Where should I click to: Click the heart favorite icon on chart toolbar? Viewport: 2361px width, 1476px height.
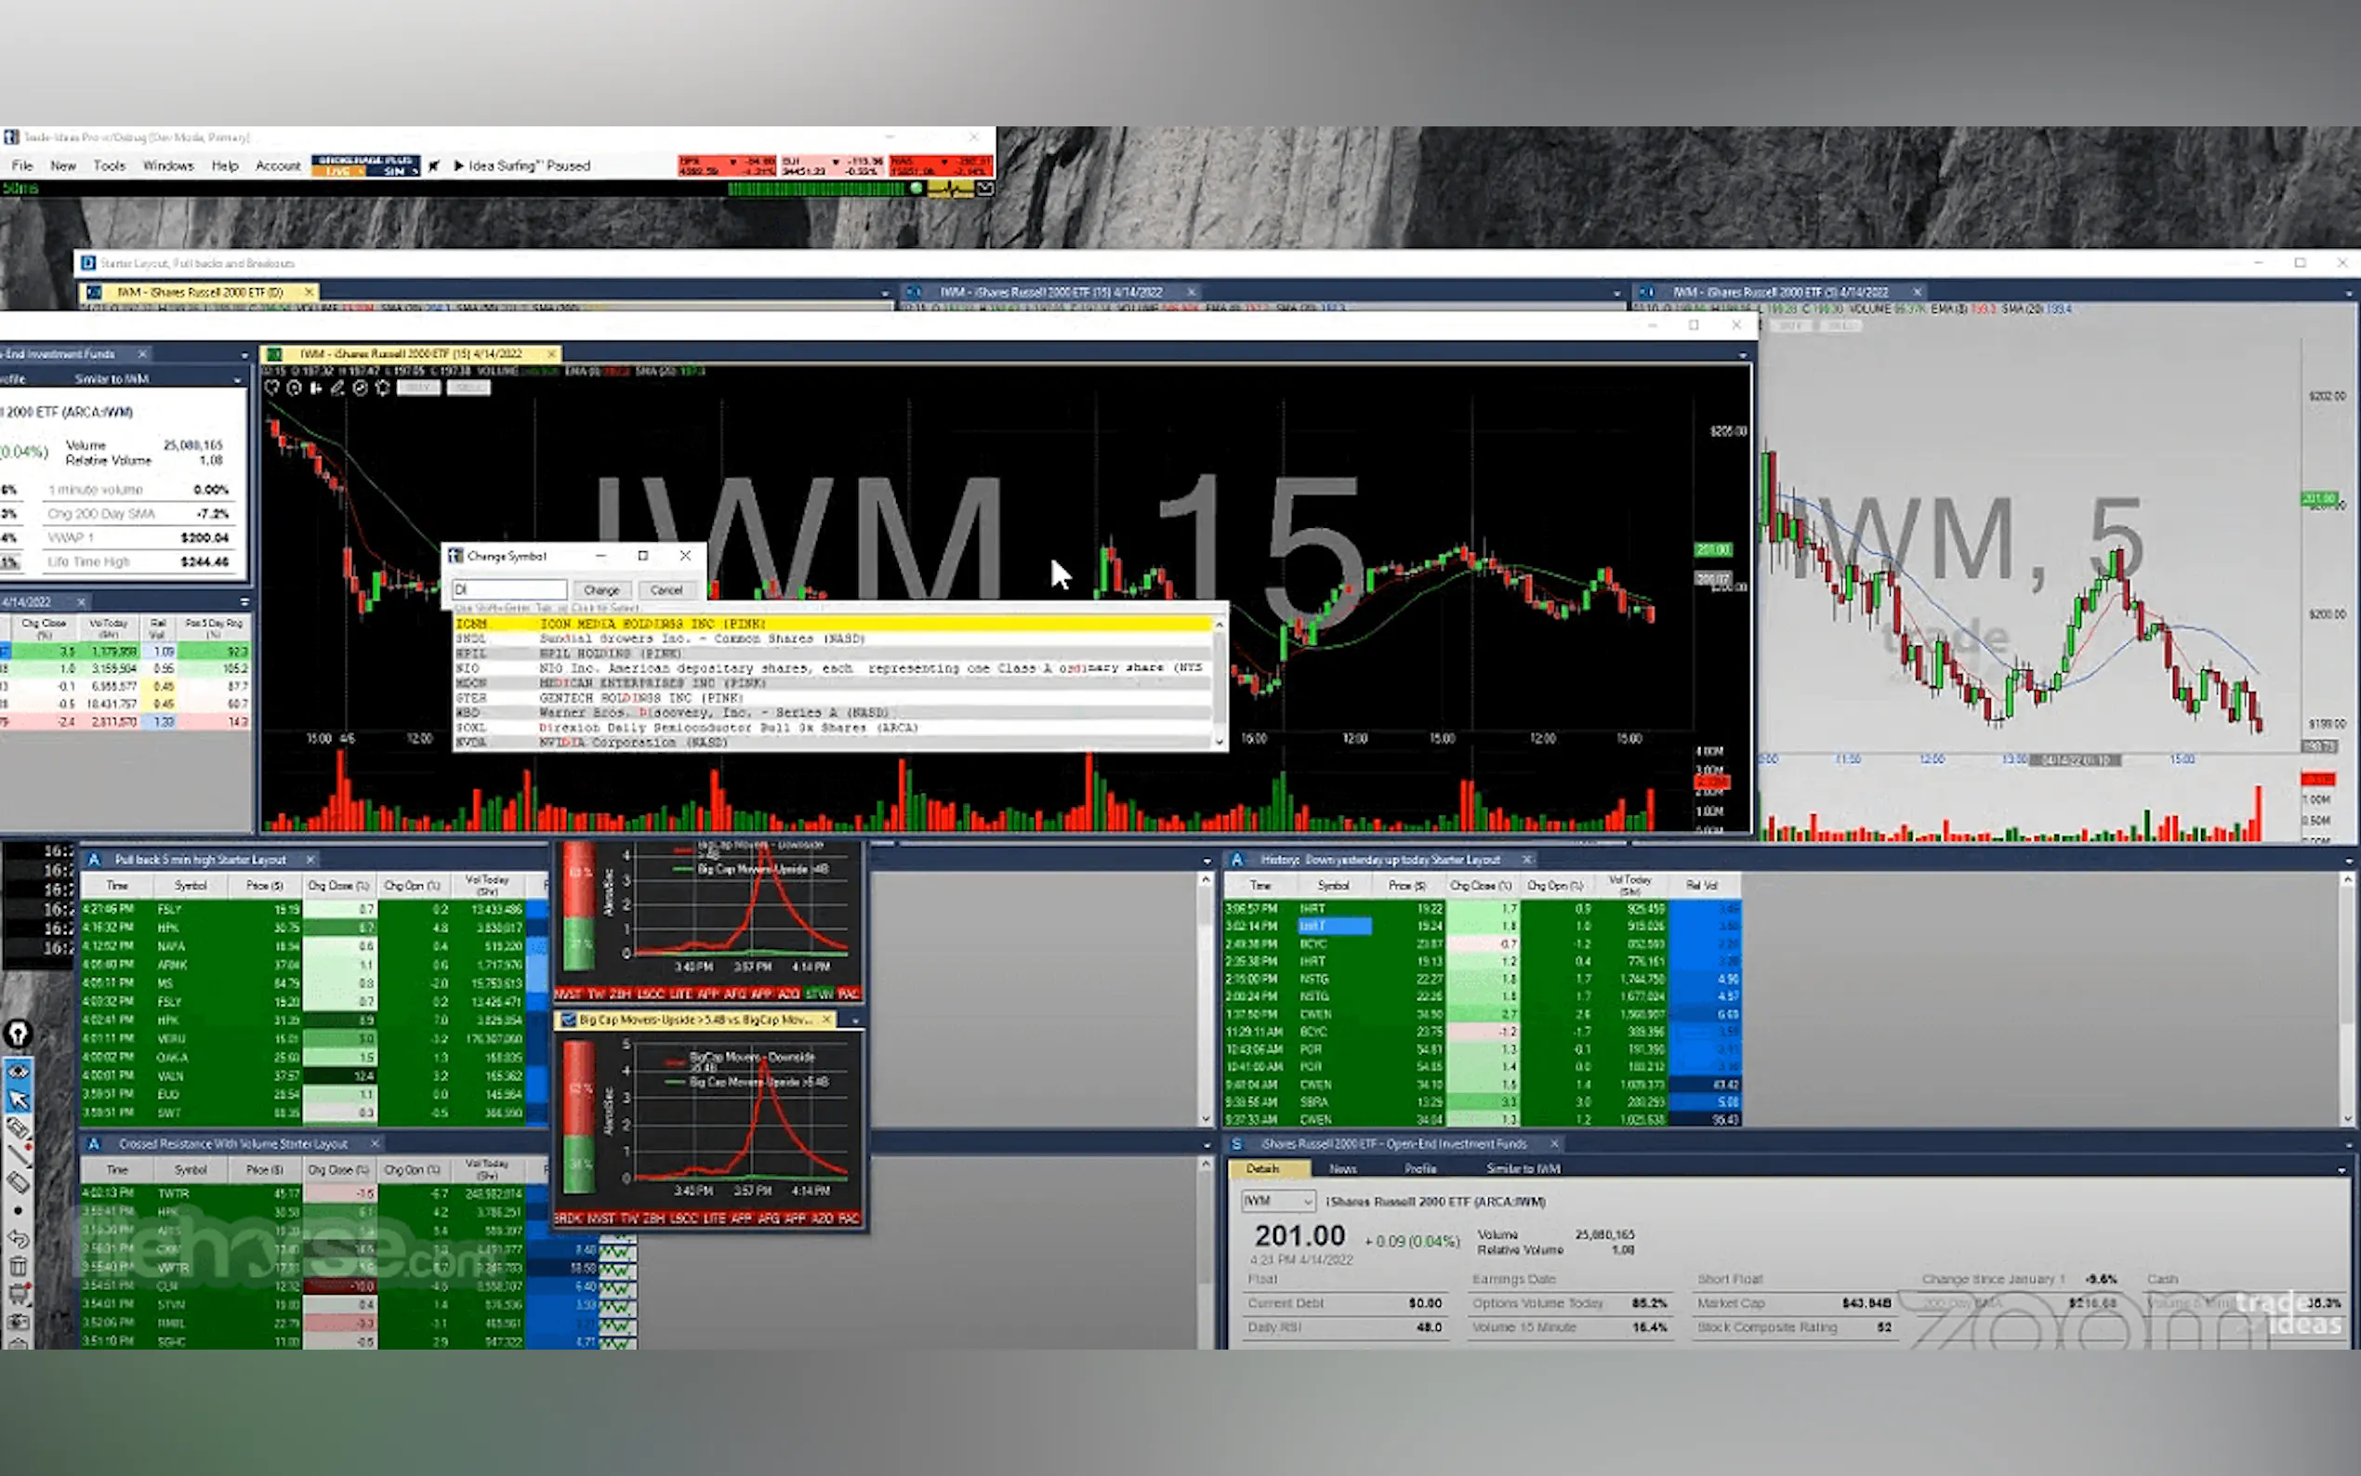pyautogui.click(x=272, y=388)
